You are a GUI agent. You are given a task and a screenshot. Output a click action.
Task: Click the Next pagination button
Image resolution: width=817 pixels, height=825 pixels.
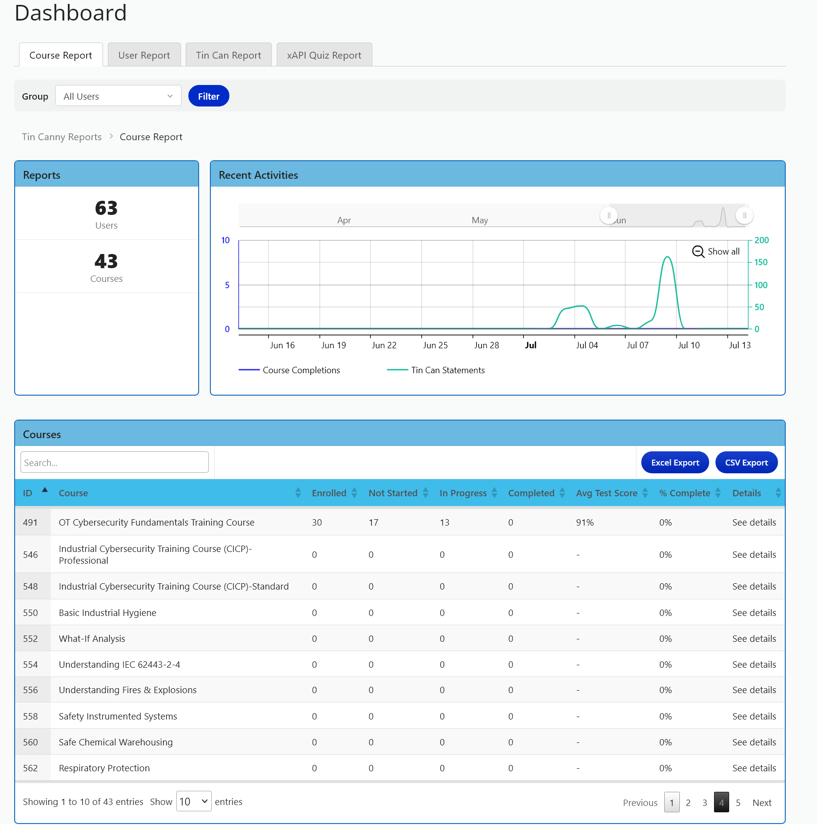[x=762, y=803]
